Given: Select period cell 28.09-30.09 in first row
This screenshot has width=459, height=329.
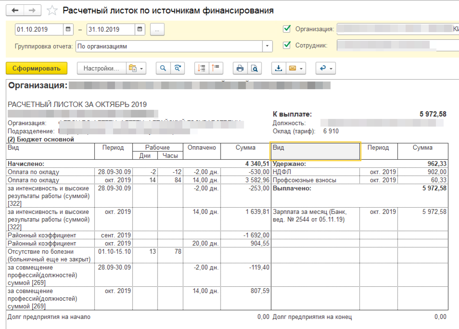Looking at the screenshot, I should 114,172.
